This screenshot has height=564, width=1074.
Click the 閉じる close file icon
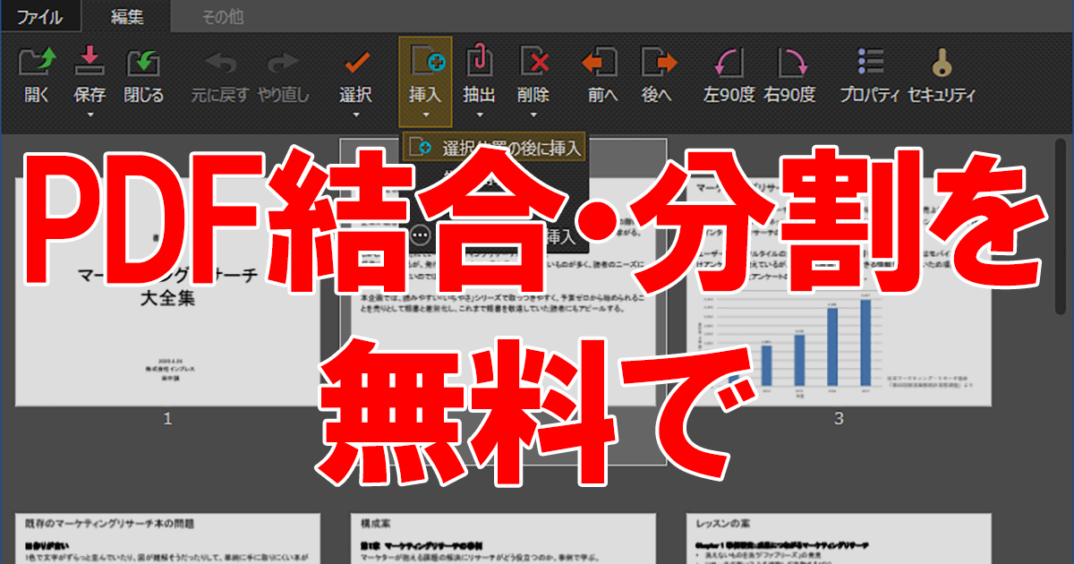tap(143, 62)
